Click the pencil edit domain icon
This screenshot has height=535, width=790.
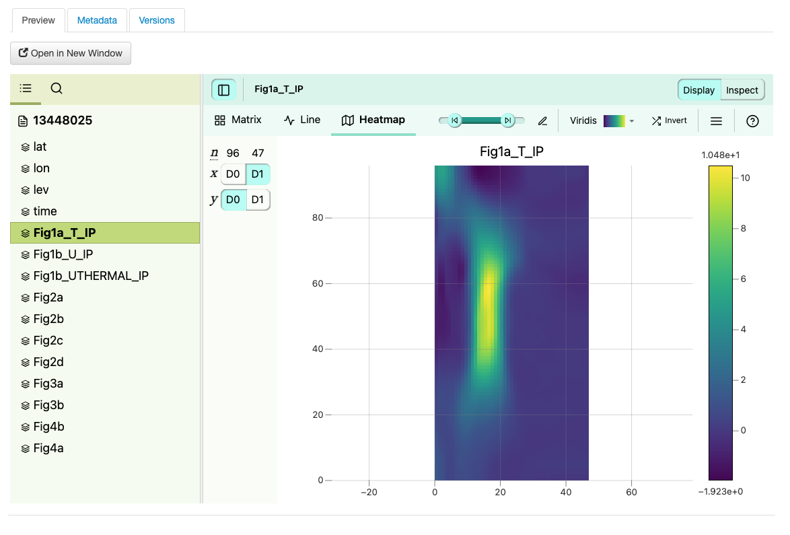[542, 121]
